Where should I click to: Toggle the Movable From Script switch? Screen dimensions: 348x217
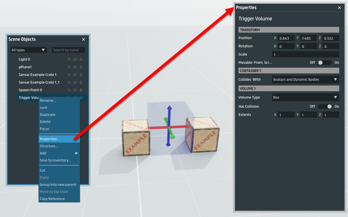click(325, 63)
